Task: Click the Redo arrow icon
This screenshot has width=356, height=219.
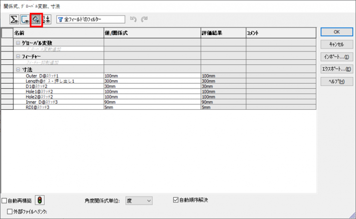Action: click(x=144, y=20)
